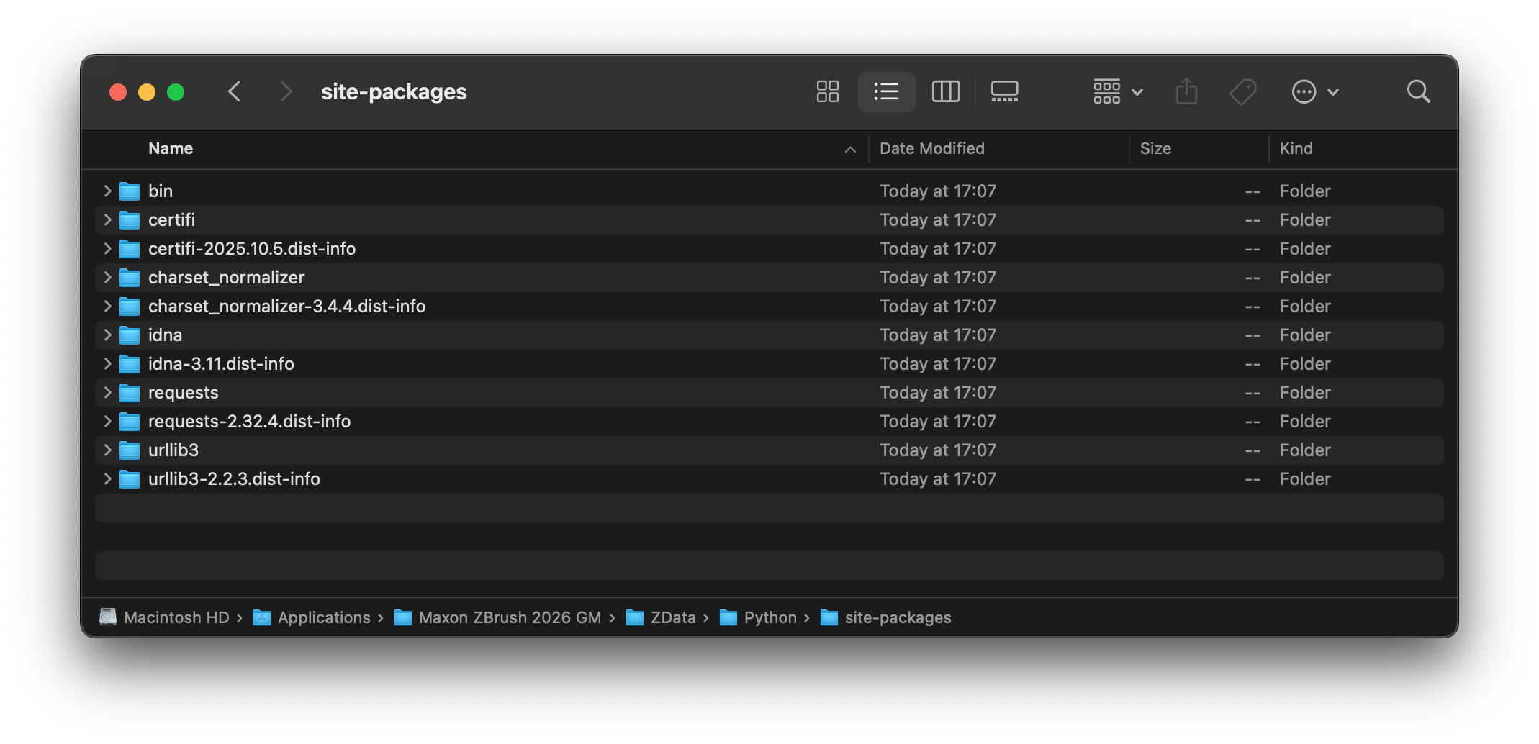This screenshot has height=744, width=1539.
Task: Expand the requests folder
Action: click(x=107, y=392)
